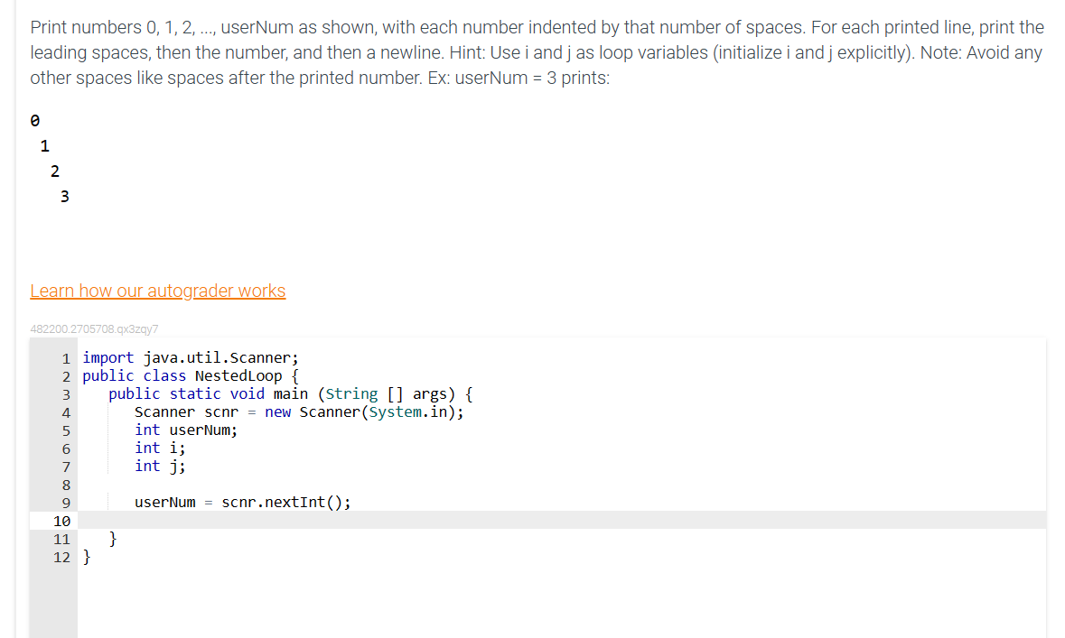Image resolution: width=1065 pixels, height=638 pixels.
Task: Click the 'int j;' declaration line
Action: pos(160,467)
